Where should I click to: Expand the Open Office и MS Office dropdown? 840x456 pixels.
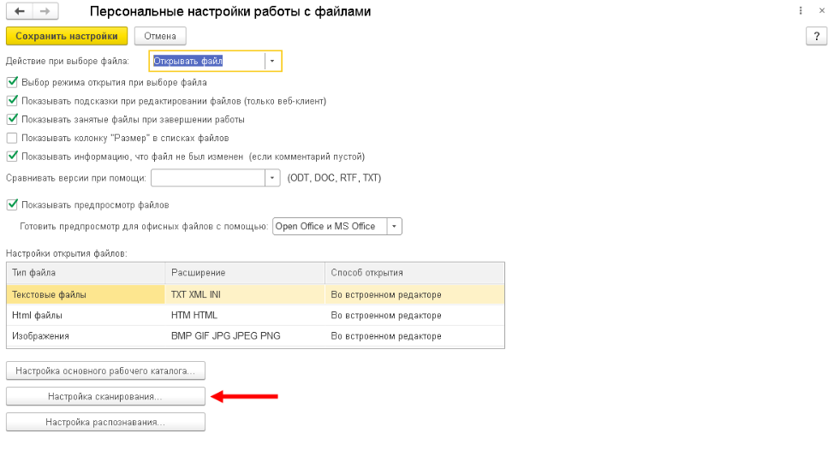[394, 227]
